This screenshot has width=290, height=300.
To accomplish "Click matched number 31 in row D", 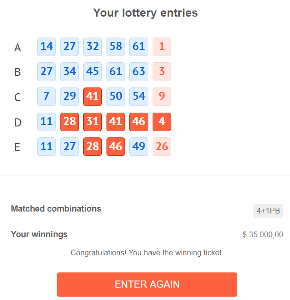I will [92, 122].
